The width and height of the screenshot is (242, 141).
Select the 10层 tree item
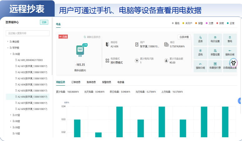tap(16, 134)
